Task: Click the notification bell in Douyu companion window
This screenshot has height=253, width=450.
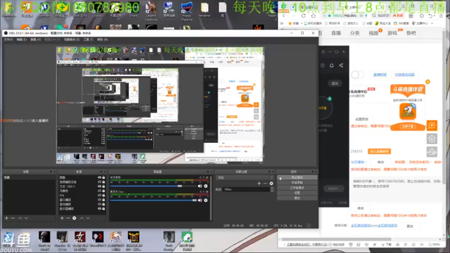Action: 331,65
